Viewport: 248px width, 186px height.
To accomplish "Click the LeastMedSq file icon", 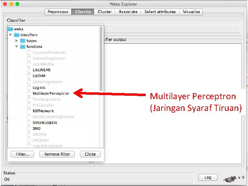I will (x=29, y=64).
